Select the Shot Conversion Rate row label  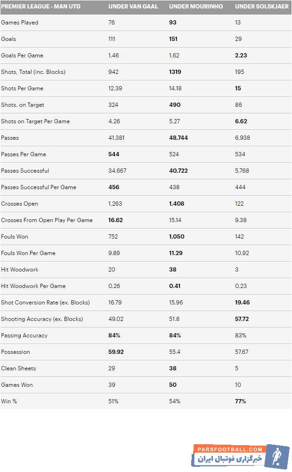point(45,303)
